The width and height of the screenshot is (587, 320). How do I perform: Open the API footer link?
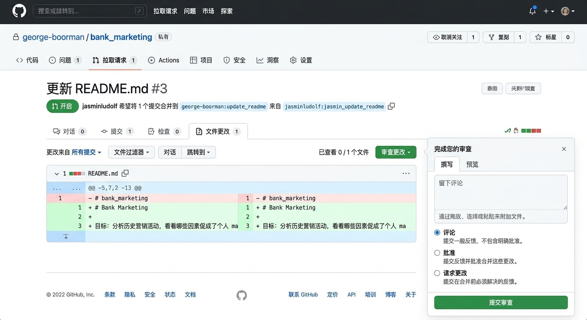coord(351,295)
